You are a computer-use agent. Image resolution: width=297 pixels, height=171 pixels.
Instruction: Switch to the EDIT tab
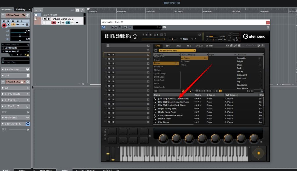click(168, 46)
